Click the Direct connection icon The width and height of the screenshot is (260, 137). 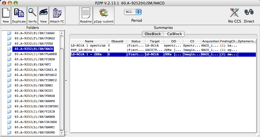(x=249, y=12)
